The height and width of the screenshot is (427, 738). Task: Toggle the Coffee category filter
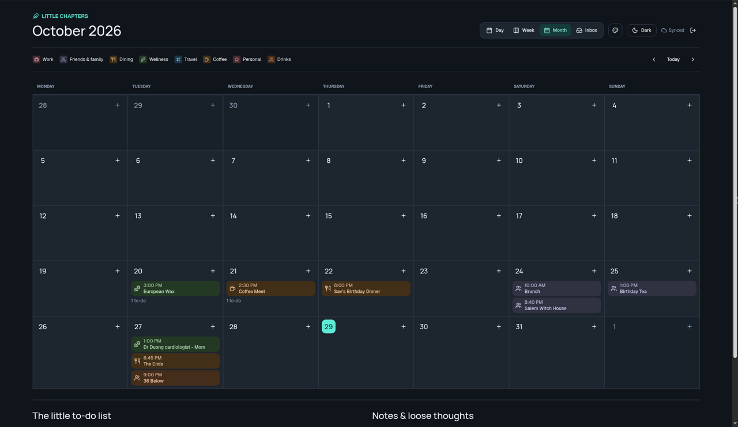coord(215,59)
